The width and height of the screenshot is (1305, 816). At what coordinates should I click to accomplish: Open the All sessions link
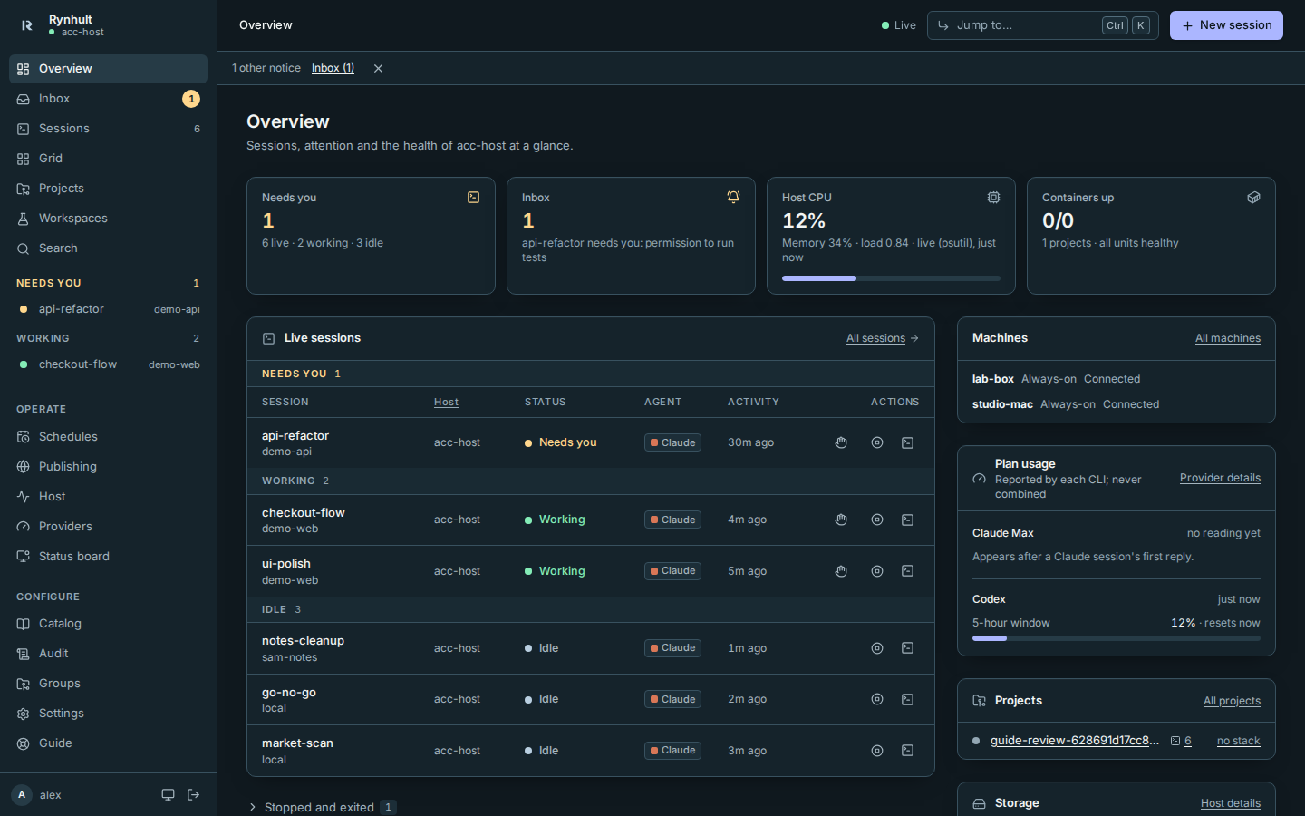[x=882, y=338]
